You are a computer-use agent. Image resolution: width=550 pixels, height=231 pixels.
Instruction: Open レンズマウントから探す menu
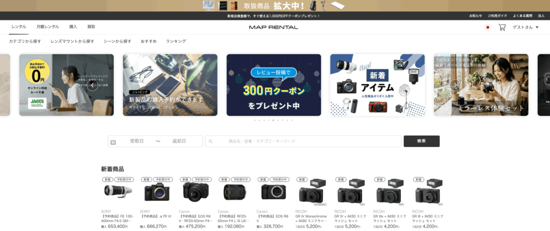(73, 41)
